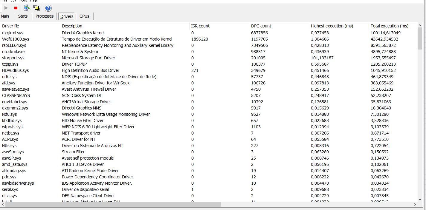The width and height of the screenshot is (426, 210).
Task: Click the High Definition Audio Bus Driver description
Action: pyautogui.click(x=91, y=70)
